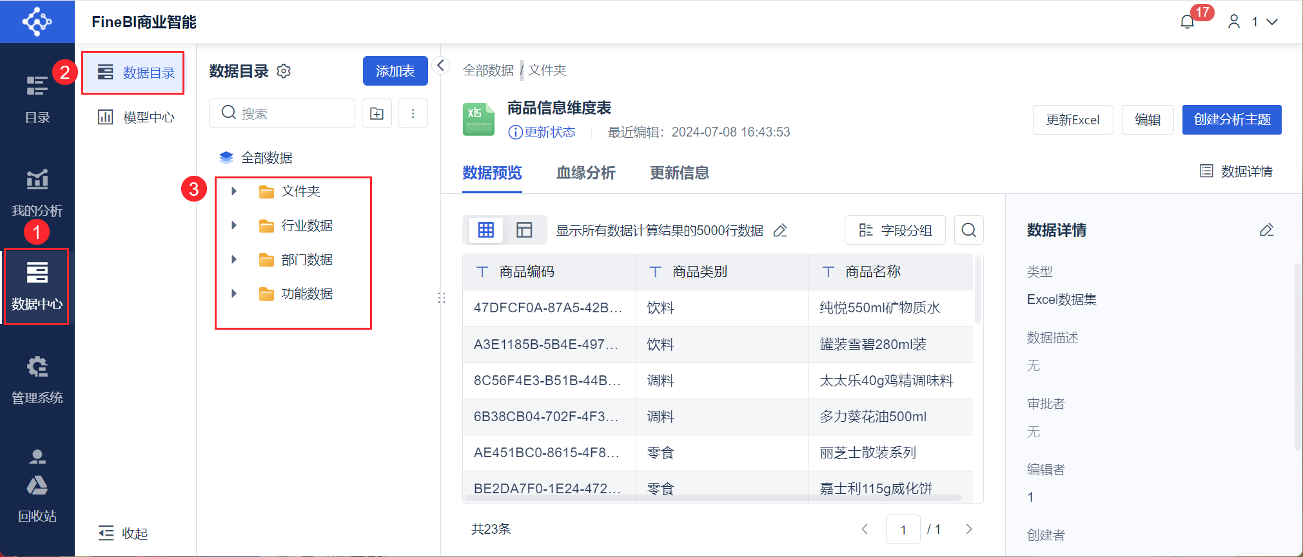Image resolution: width=1303 pixels, height=557 pixels.
Task: Click the 更新状态 info icon
Action: point(516,132)
